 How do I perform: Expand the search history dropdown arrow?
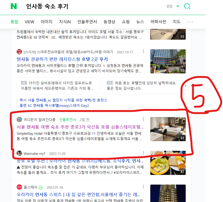click(178, 6)
